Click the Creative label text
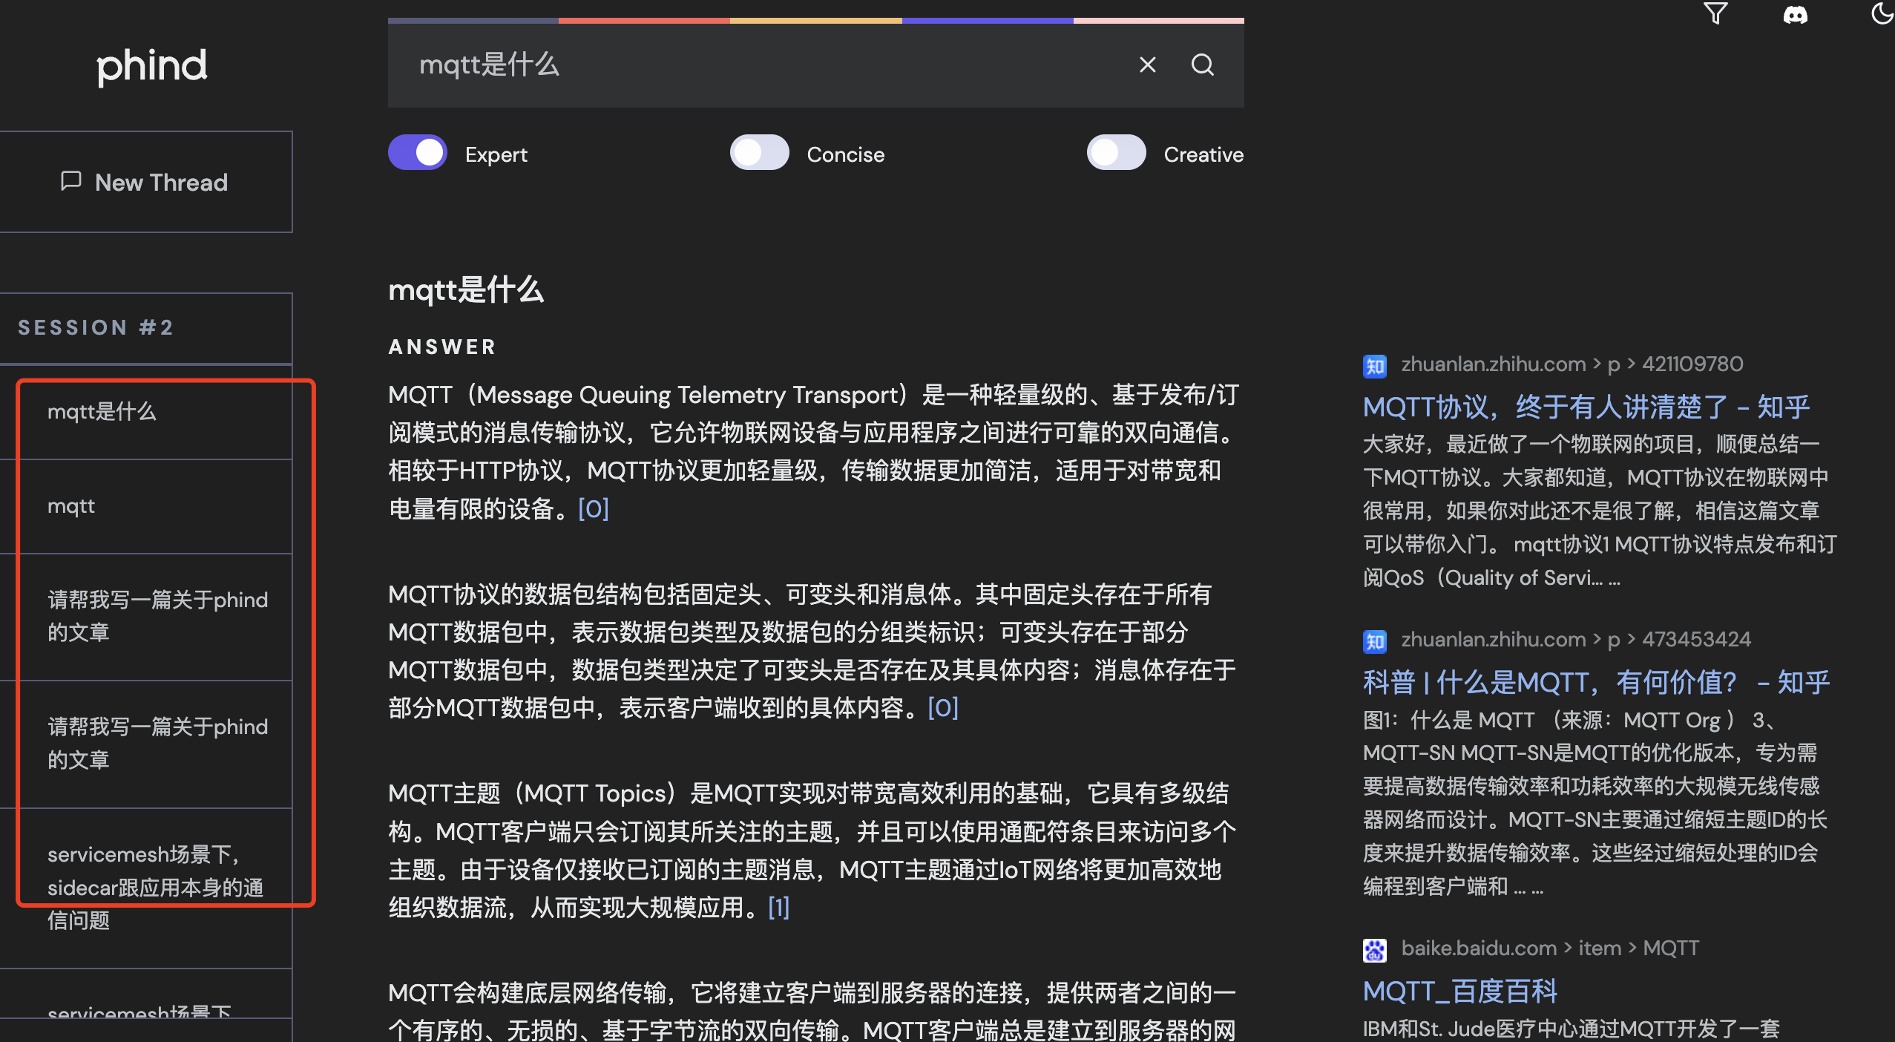 1203,154
